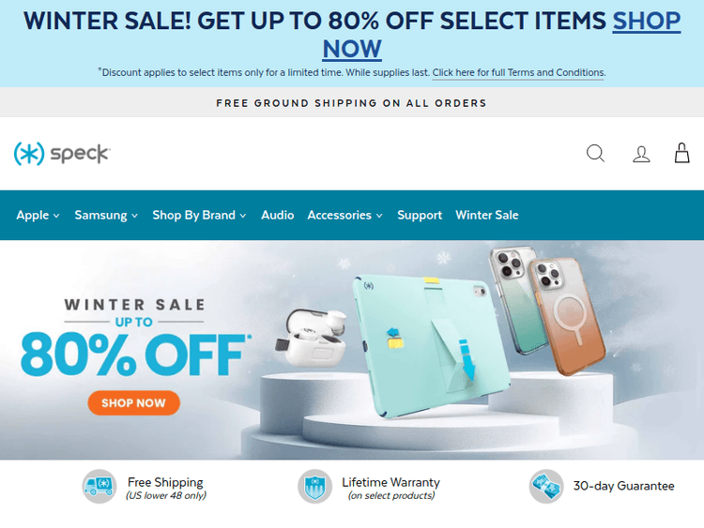
Task: Click the orange MagSafe phone case image
Action: [x=567, y=316]
